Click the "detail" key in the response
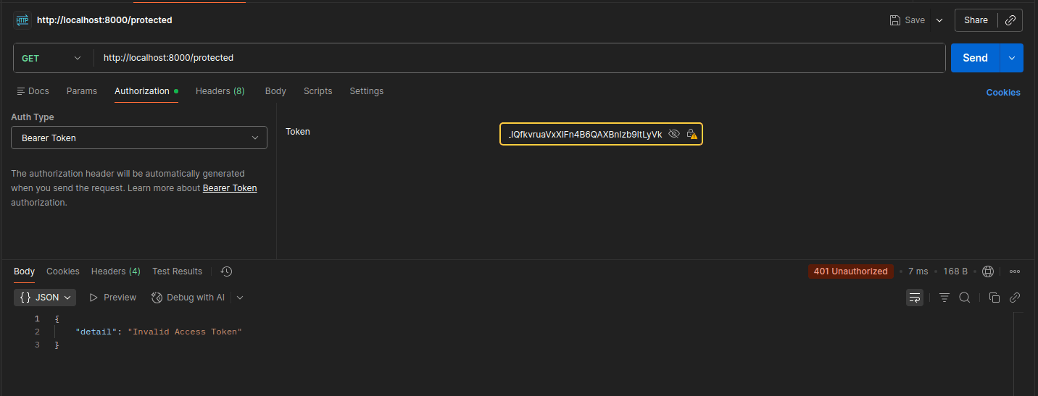 (x=96, y=332)
